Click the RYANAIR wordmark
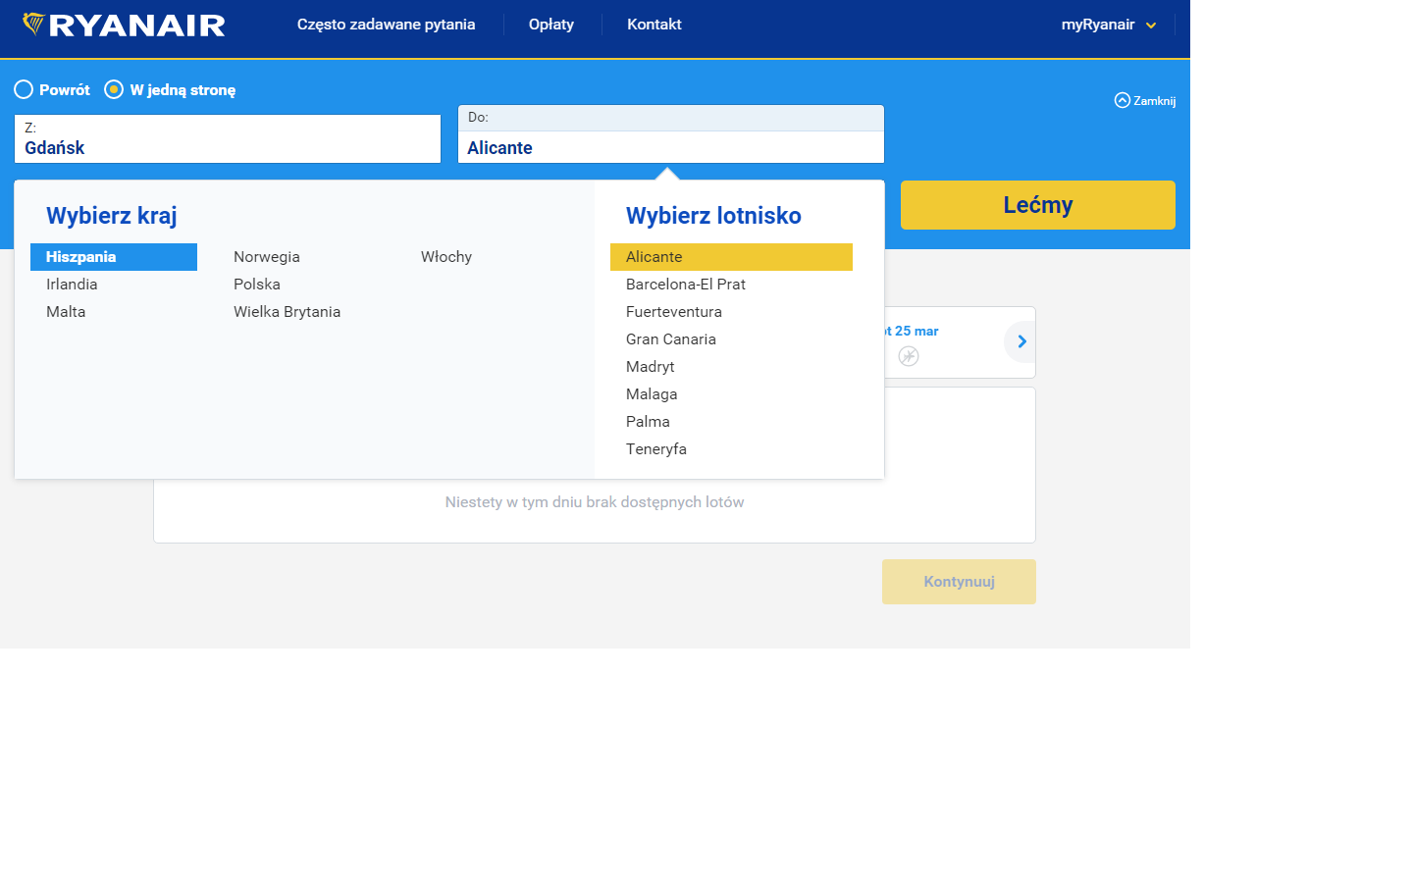This screenshot has width=1413, height=883. (137, 26)
